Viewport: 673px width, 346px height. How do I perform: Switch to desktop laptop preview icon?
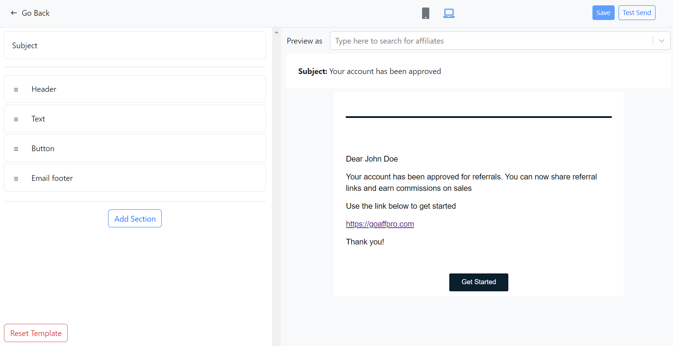(449, 13)
